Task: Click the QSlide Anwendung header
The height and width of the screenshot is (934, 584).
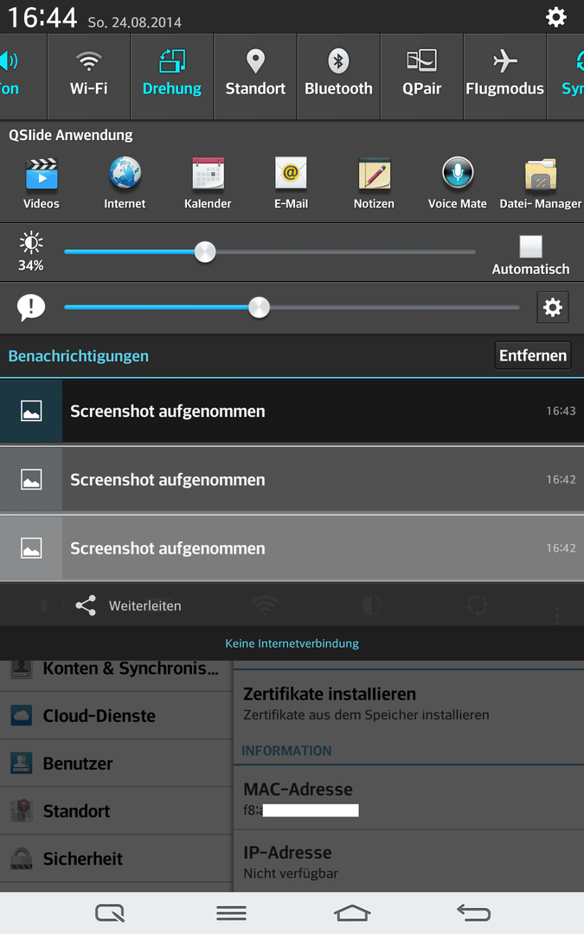Action: (70, 135)
